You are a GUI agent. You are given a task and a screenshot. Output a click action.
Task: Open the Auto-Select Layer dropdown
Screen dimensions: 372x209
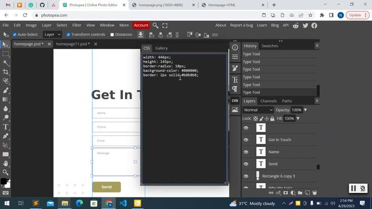point(52,35)
